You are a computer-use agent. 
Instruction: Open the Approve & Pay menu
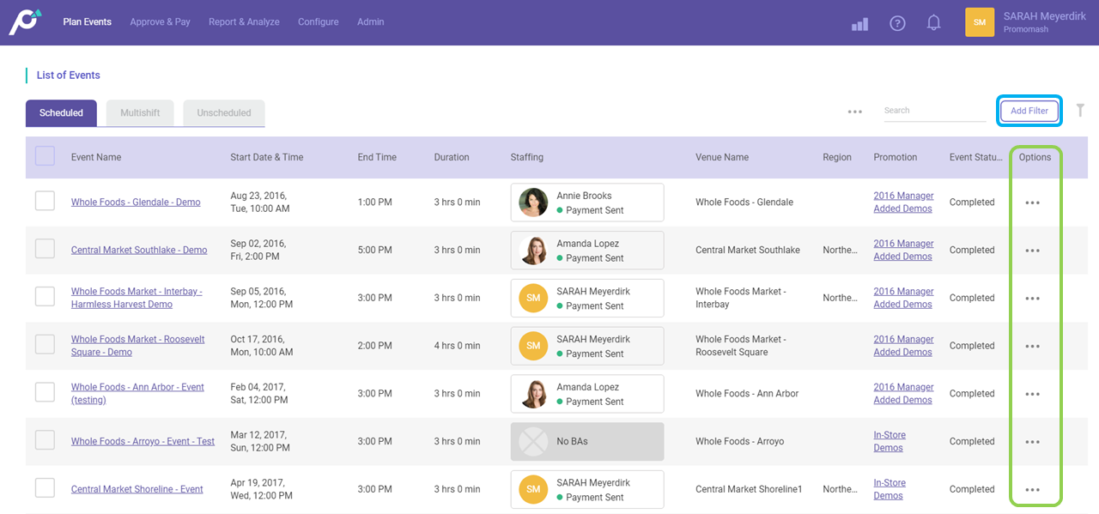(160, 22)
